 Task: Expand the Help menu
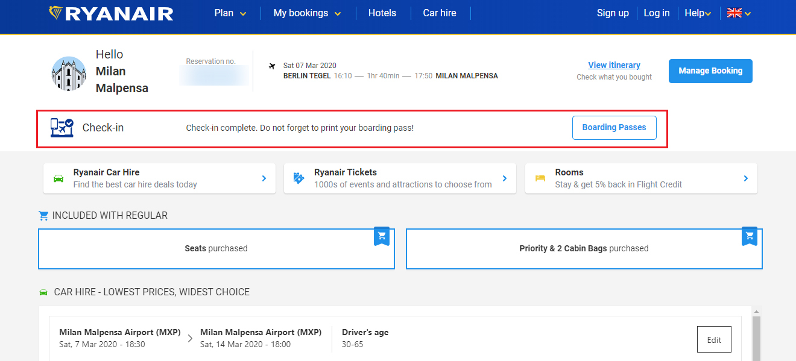point(698,13)
